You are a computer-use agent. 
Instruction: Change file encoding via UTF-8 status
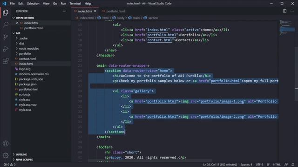coord(259,165)
